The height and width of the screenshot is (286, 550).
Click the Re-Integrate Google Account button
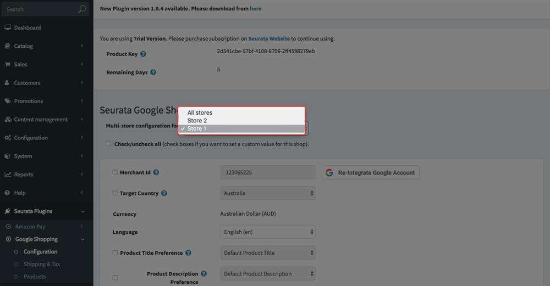(x=371, y=172)
